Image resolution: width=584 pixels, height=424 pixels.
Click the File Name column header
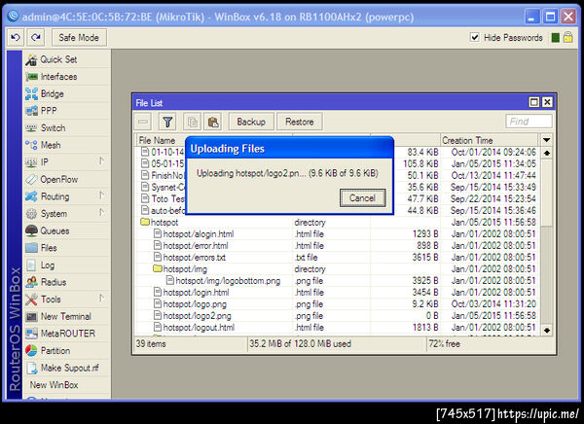[161, 140]
